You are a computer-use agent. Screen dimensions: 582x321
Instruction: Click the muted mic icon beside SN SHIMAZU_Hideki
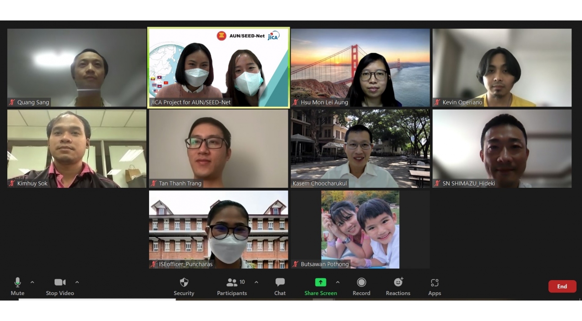tap(437, 183)
